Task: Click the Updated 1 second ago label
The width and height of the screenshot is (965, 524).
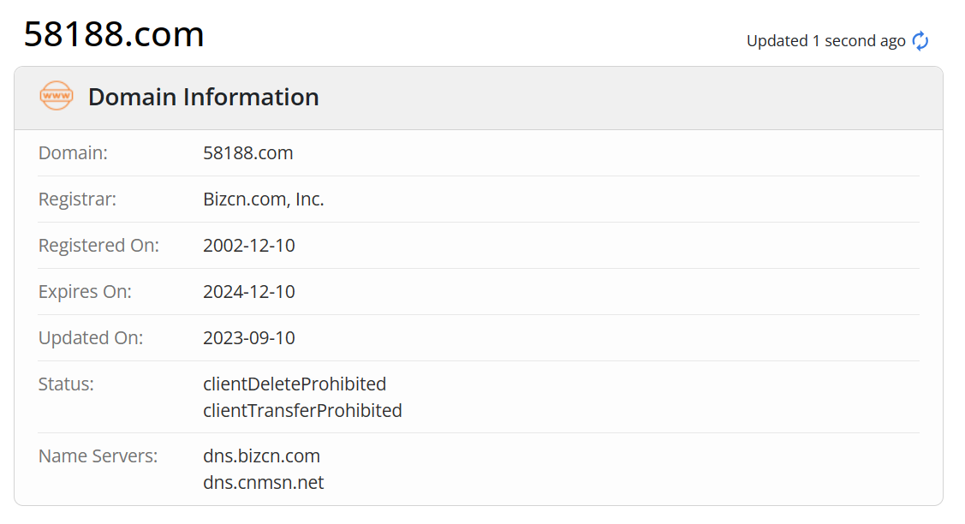Action: (827, 40)
